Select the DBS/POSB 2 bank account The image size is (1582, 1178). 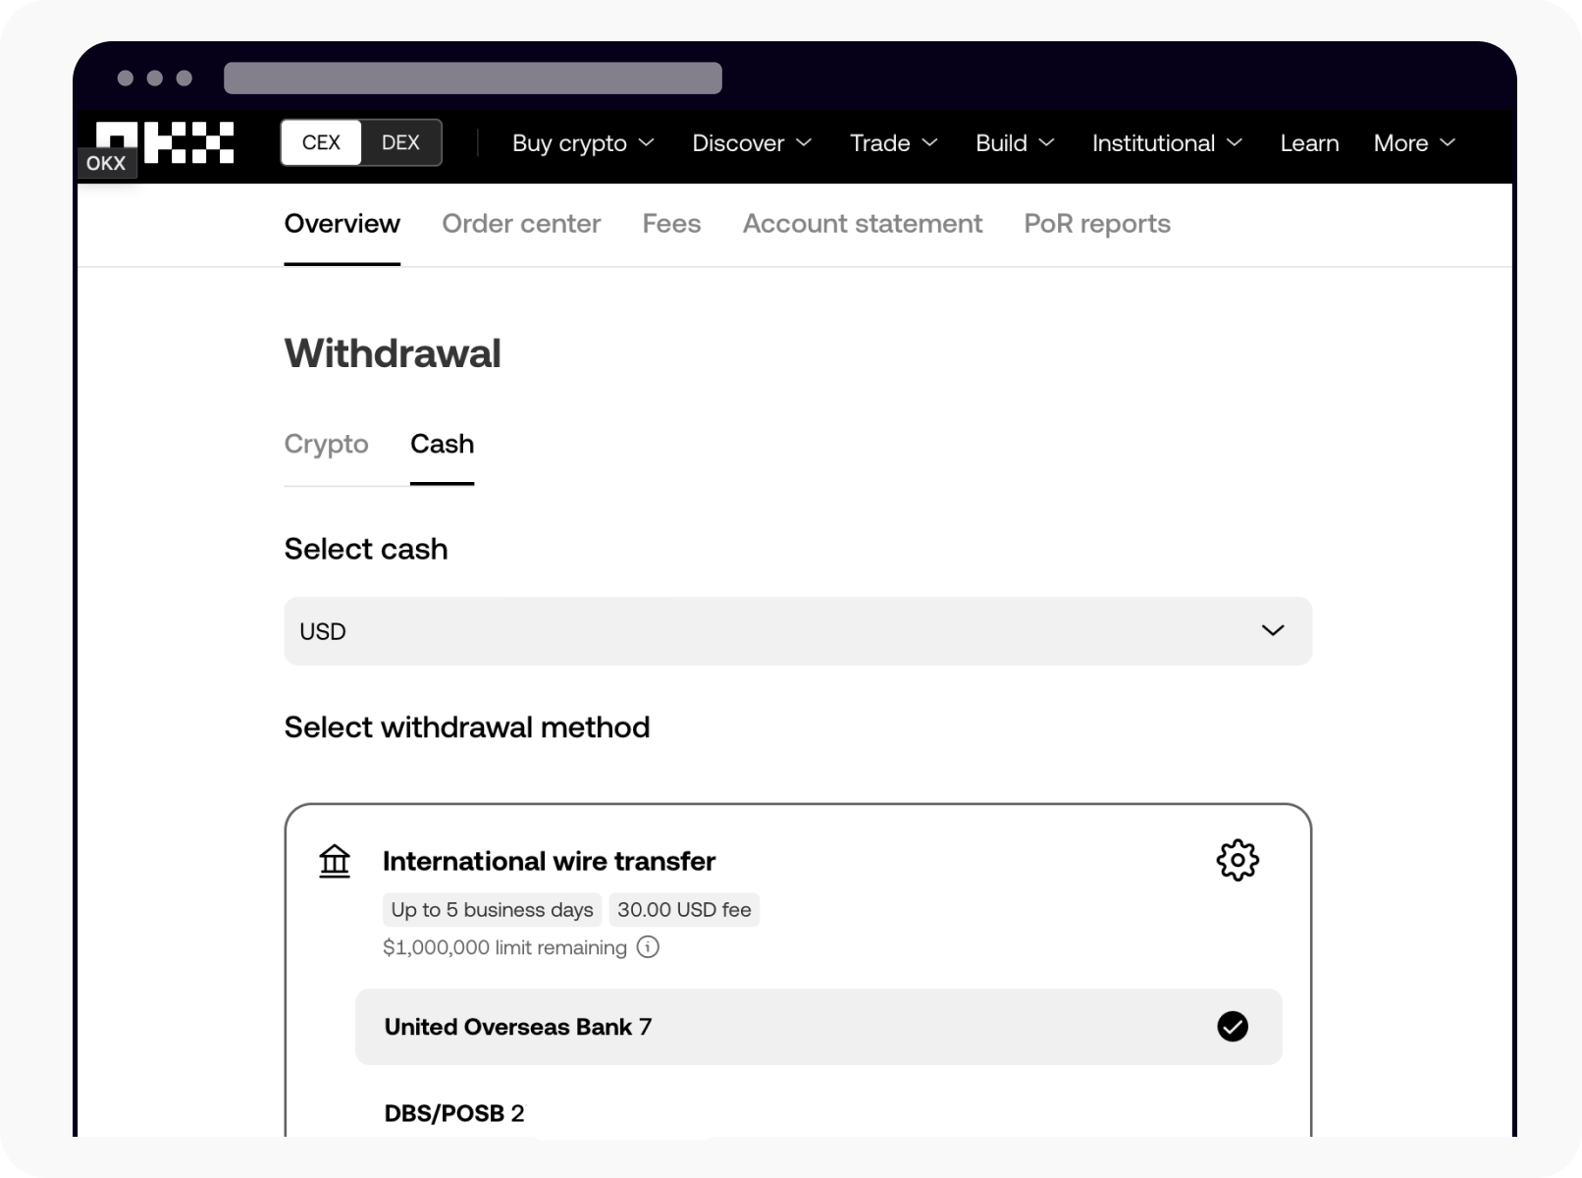tap(454, 1112)
